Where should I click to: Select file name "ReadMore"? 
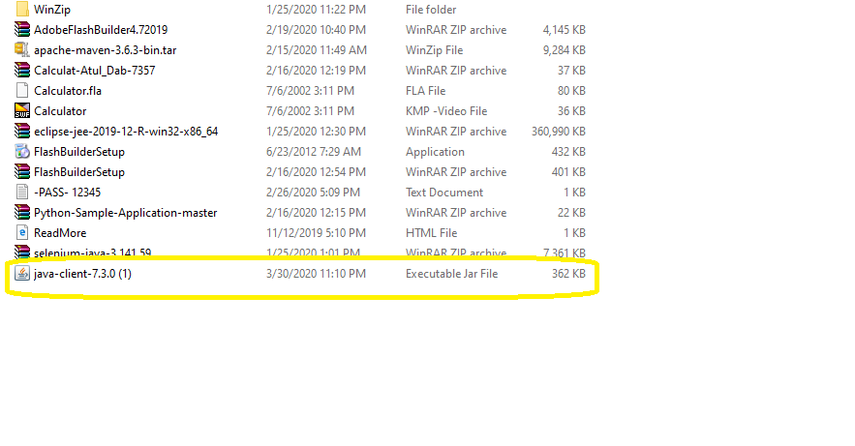(x=60, y=233)
